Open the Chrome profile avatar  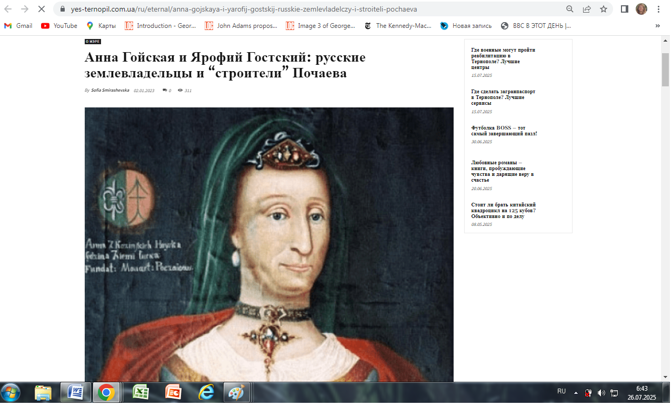tap(641, 9)
